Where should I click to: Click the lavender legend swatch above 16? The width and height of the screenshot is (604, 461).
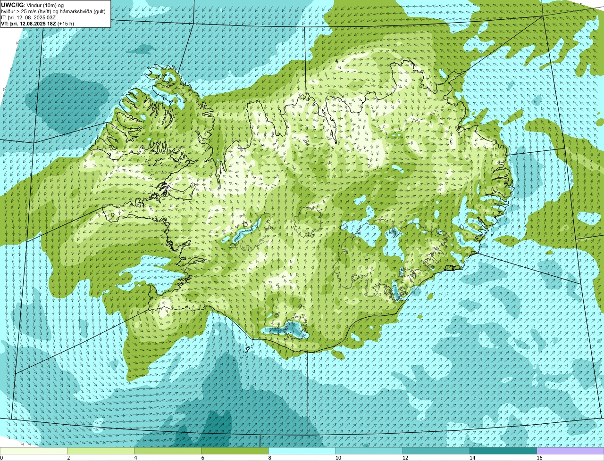(570, 451)
